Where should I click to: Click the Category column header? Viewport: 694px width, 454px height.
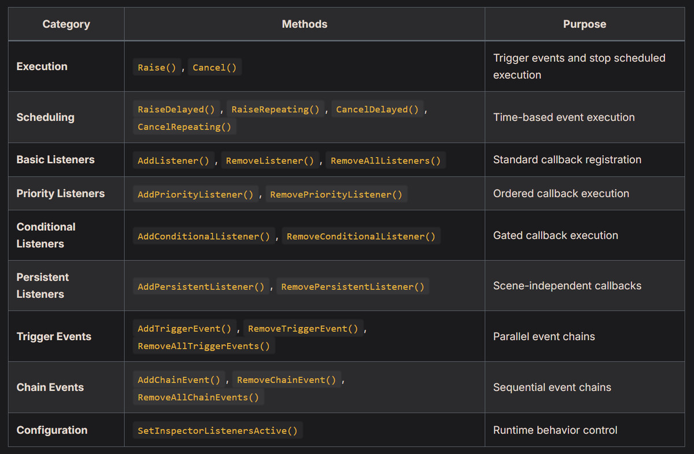point(66,24)
